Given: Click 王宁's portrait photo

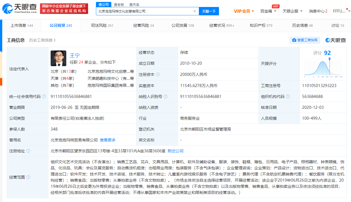Looking at the screenshot, I should (58, 58).
